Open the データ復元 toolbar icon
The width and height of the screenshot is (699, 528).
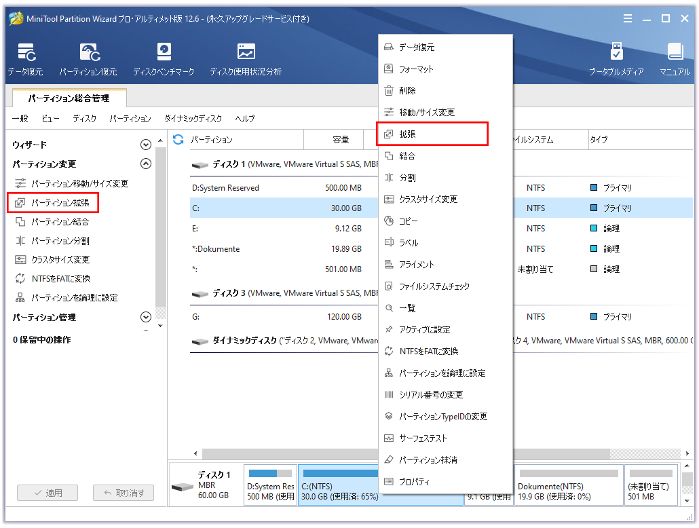pos(26,58)
